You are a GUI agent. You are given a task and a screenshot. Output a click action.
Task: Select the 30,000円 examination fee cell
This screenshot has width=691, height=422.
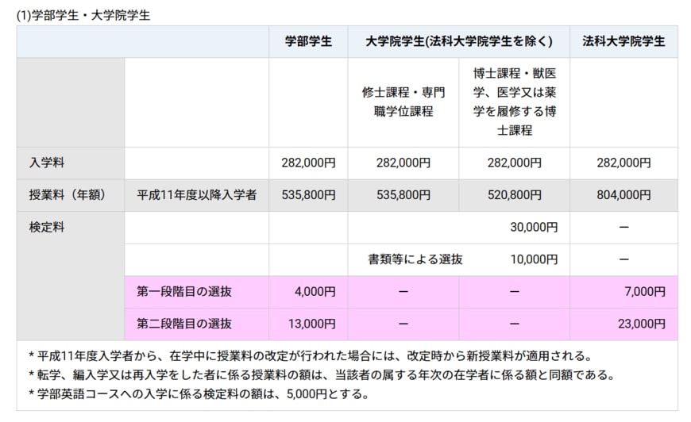534,227
